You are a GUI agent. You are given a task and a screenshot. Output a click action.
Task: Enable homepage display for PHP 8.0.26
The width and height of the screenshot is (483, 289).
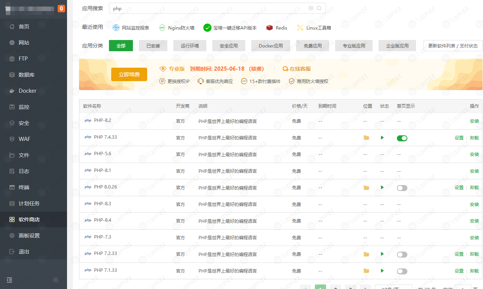402,188
